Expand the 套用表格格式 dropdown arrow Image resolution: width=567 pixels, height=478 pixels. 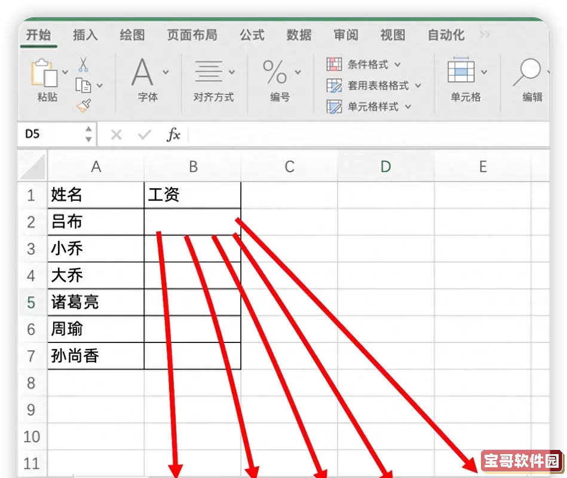tap(418, 85)
